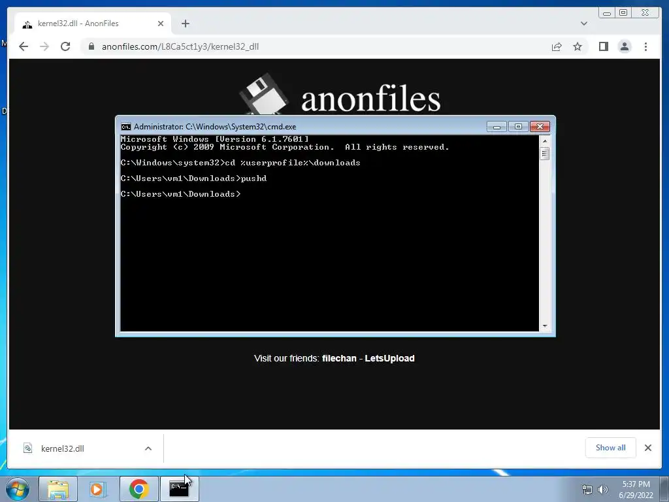Open network tray icon
This screenshot has width=669, height=502.
[x=587, y=490]
